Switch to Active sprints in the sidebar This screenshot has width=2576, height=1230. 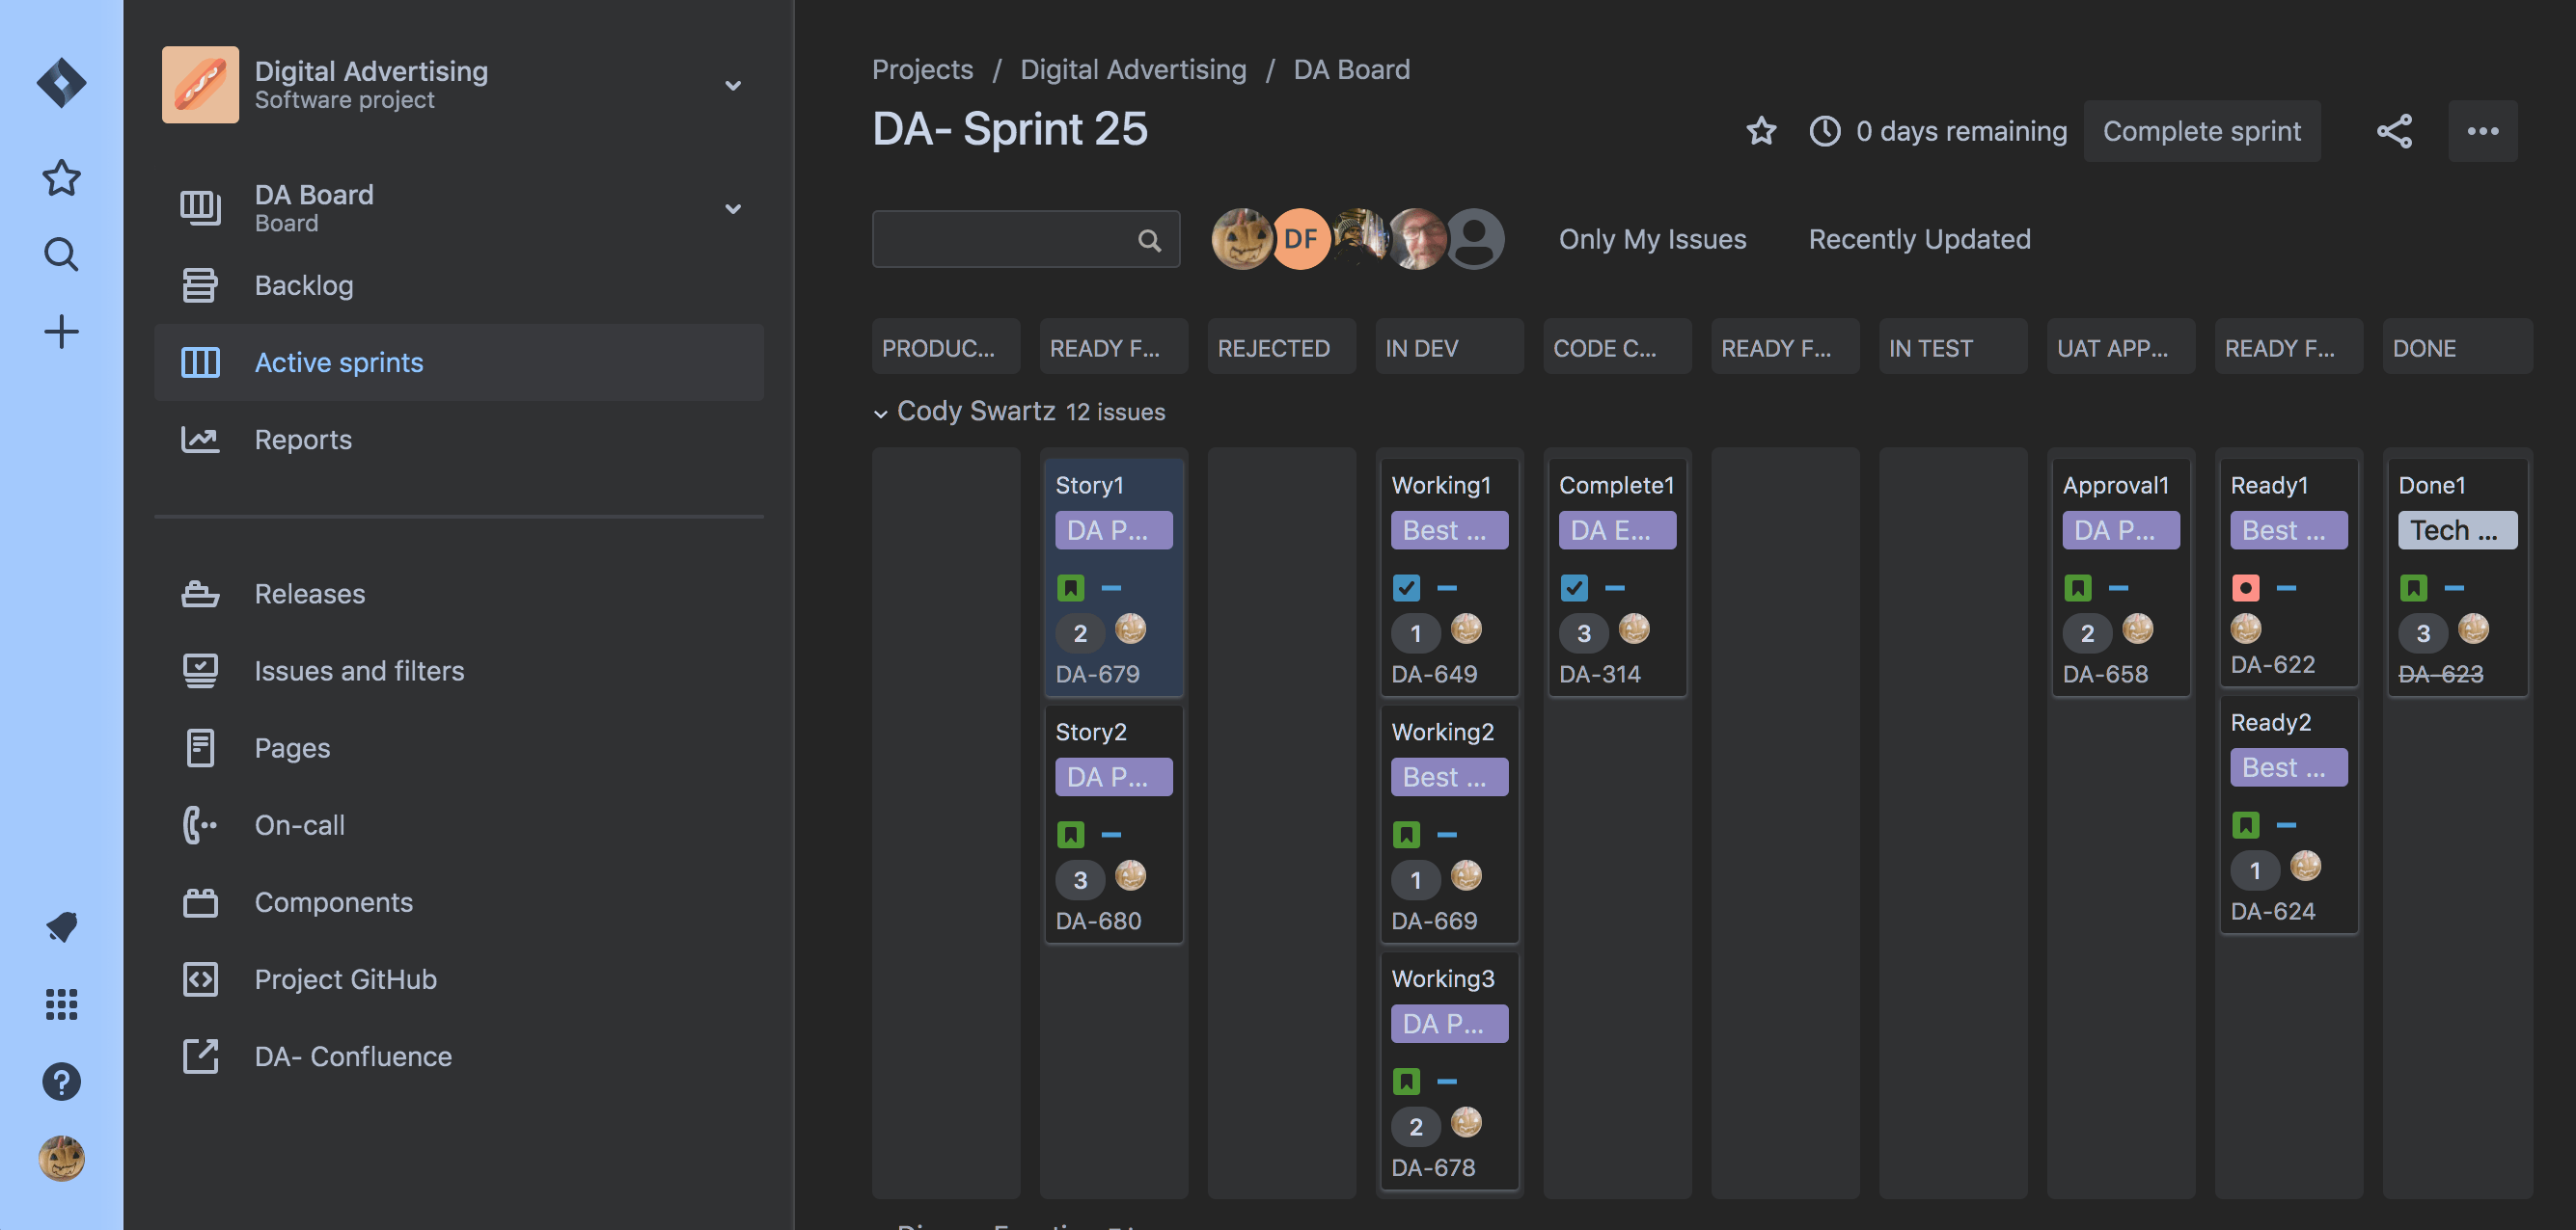click(338, 361)
